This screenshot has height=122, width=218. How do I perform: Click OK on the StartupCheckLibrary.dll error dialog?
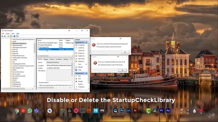(x=125, y=52)
